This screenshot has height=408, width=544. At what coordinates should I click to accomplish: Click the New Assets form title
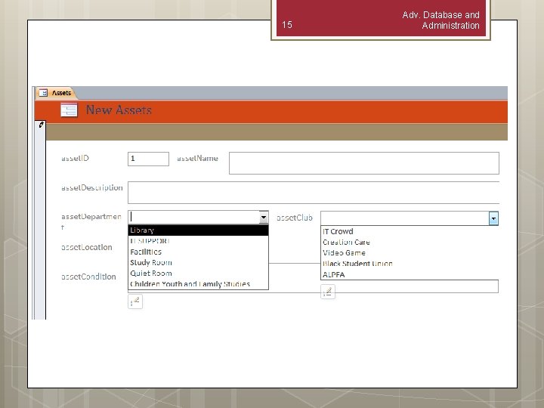119,110
